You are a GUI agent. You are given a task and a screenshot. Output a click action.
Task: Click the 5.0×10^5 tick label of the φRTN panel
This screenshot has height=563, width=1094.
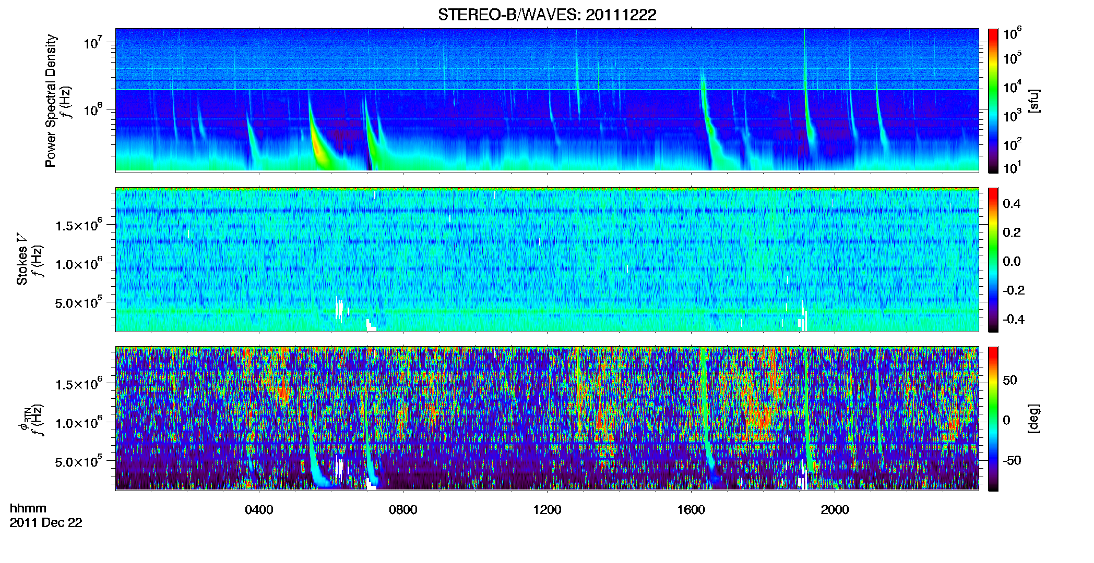coord(79,461)
